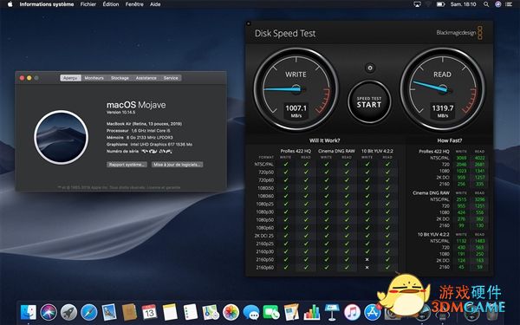Viewport: 520px width, 325px height.
Task: Open Finder from the Dock
Action: (29, 312)
